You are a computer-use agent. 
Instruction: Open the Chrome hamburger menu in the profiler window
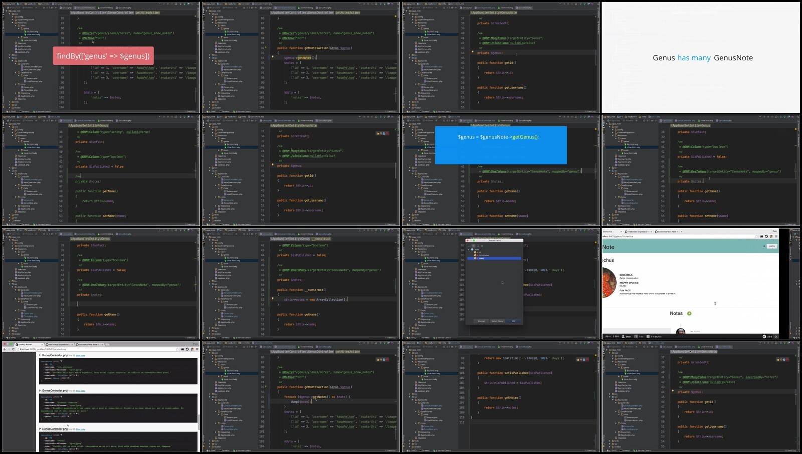(x=197, y=349)
